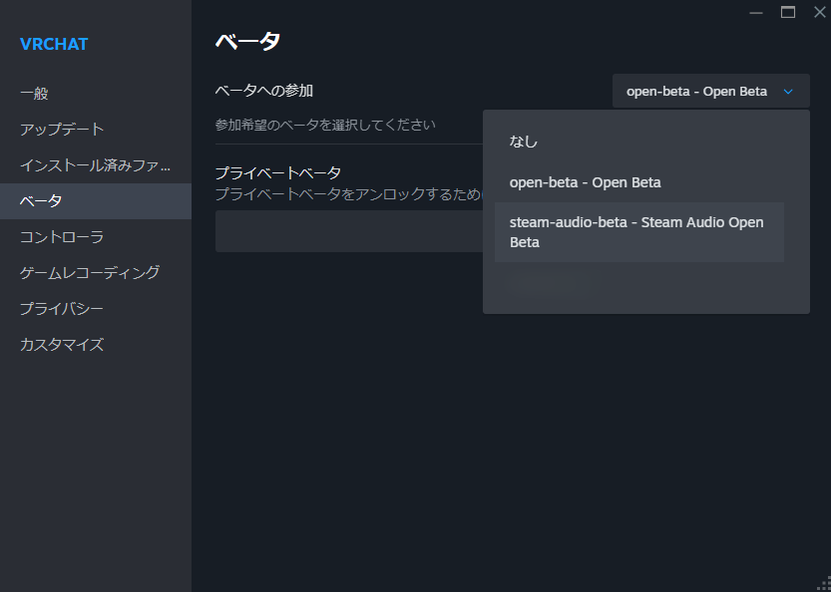Pick steam-audio-beta - Steam Audio Open Beta

coord(638,232)
